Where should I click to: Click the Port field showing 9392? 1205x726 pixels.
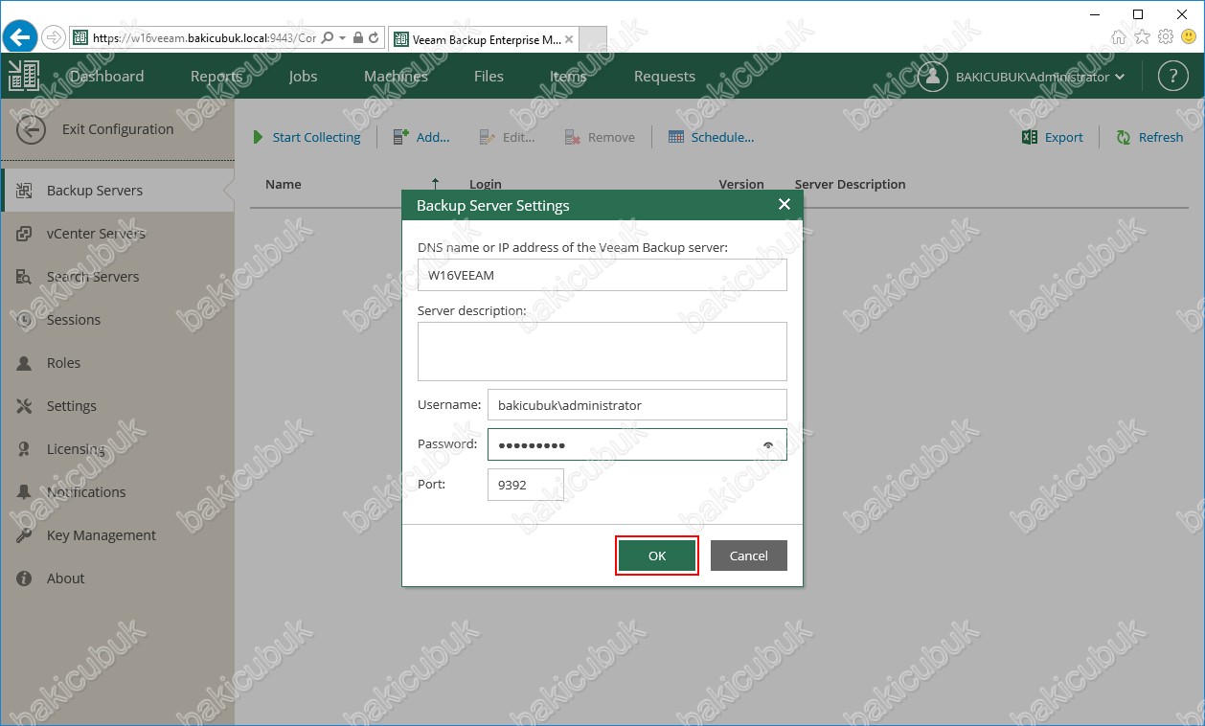526,485
